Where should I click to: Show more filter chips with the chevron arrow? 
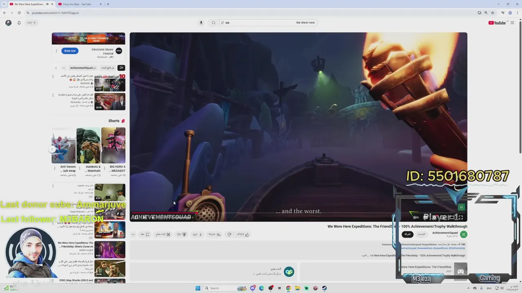coord(56,68)
